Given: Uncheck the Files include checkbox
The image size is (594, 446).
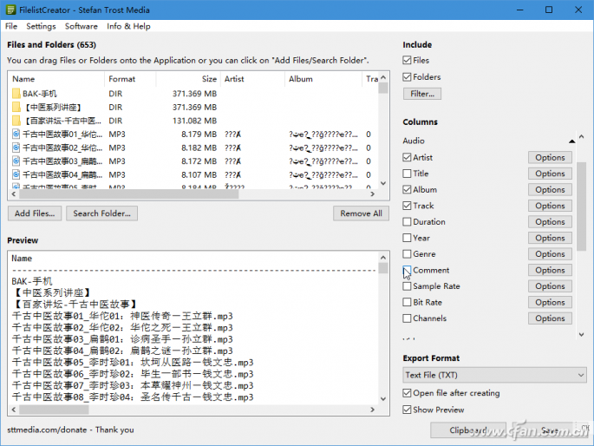Looking at the screenshot, I should [407, 60].
